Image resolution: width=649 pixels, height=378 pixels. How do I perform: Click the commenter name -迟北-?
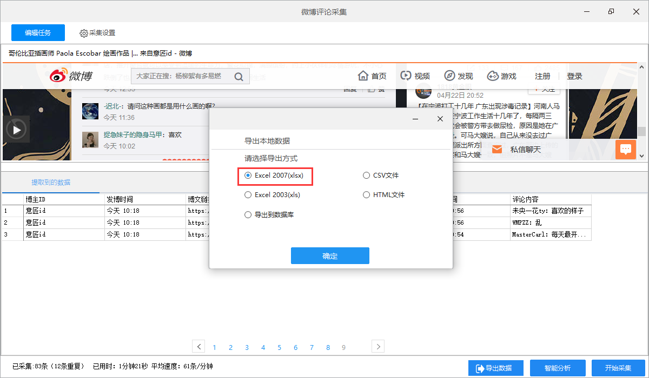click(x=113, y=106)
